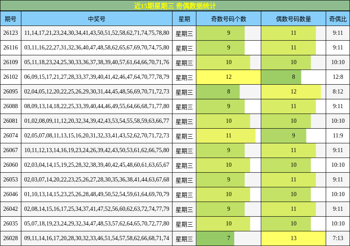
Task: Click ratio 9:11 in row 26067
Action: point(338,150)
